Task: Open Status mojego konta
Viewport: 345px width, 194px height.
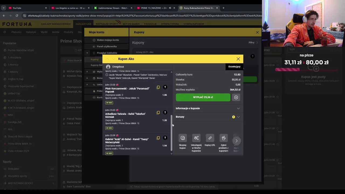Action: [108, 40]
